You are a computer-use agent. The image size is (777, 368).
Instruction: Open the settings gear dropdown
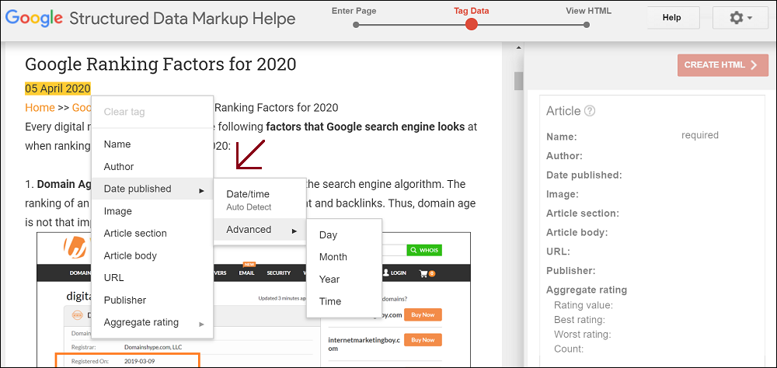740,18
